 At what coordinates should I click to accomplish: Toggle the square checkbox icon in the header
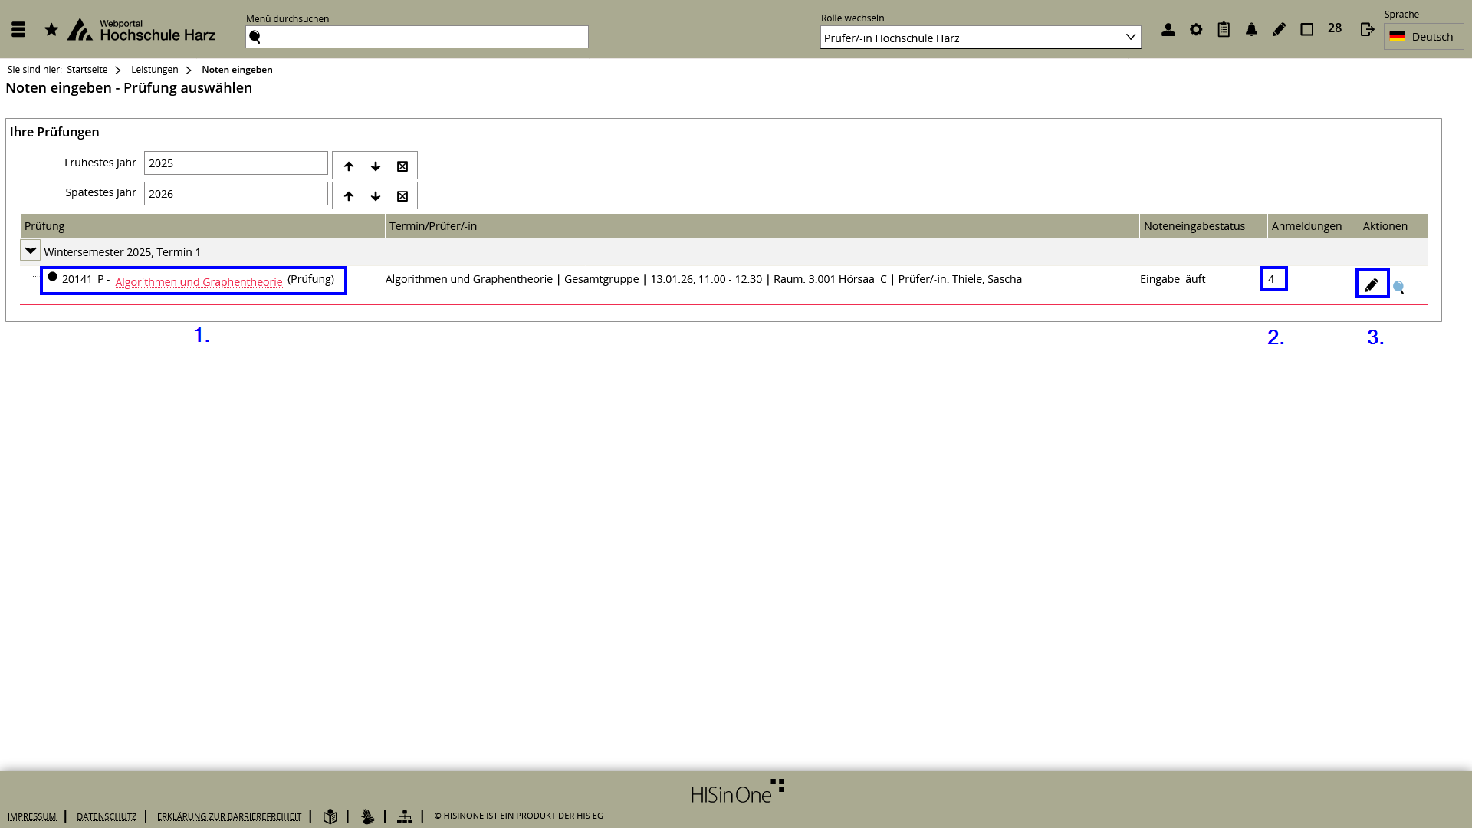click(x=1307, y=30)
